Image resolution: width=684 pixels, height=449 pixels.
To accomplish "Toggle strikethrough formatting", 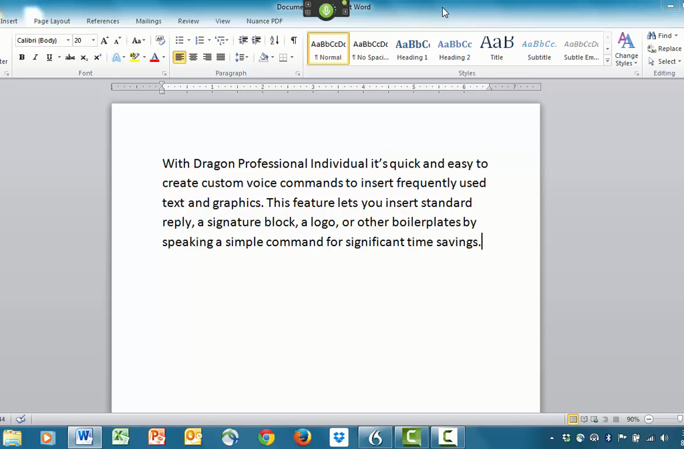I will pyautogui.click(x=70, y=57).
